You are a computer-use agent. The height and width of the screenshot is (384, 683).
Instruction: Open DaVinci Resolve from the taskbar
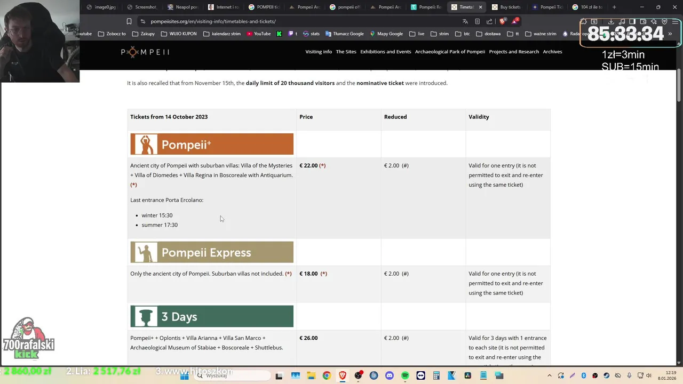point(468,375)
